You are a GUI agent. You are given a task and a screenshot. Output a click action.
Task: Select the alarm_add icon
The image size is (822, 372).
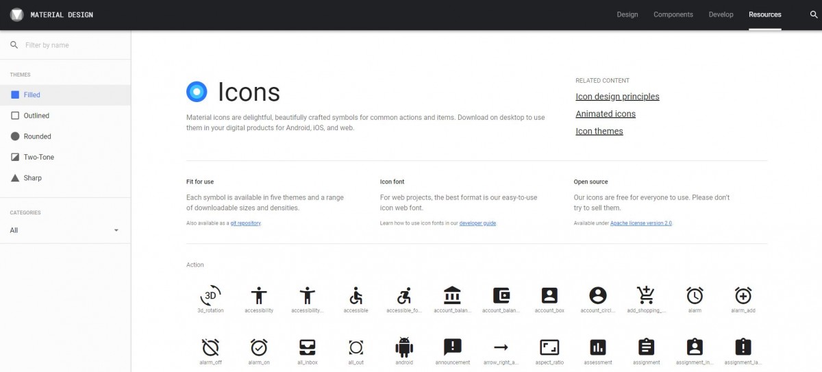[x=743, y=295]
